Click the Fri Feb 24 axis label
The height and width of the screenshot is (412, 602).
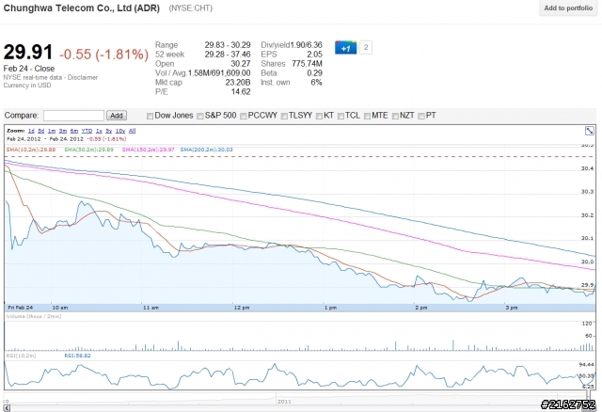click(21, 308)
